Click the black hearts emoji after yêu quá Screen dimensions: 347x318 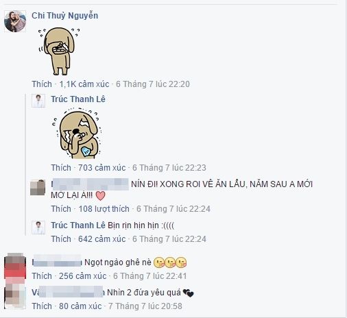[x=188, y=293]
